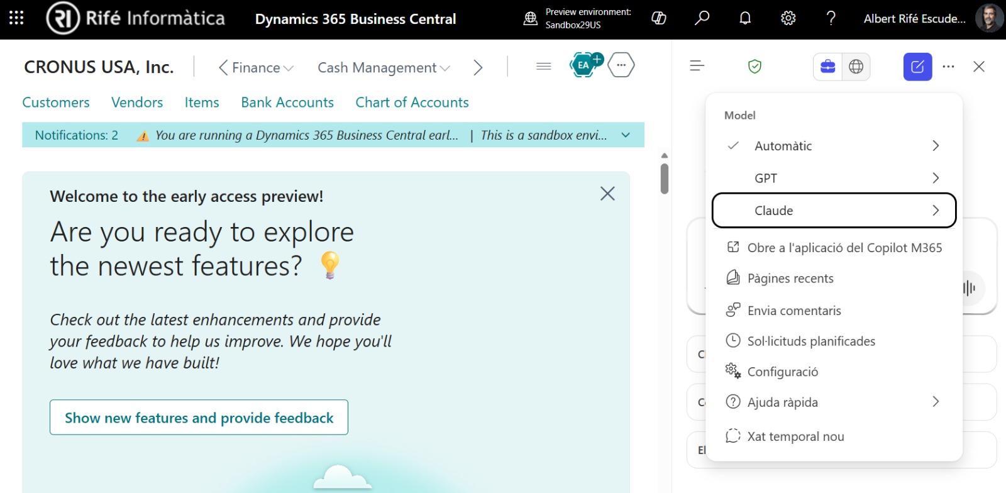Open the Claude model submenu

click(x=834, y=210)
